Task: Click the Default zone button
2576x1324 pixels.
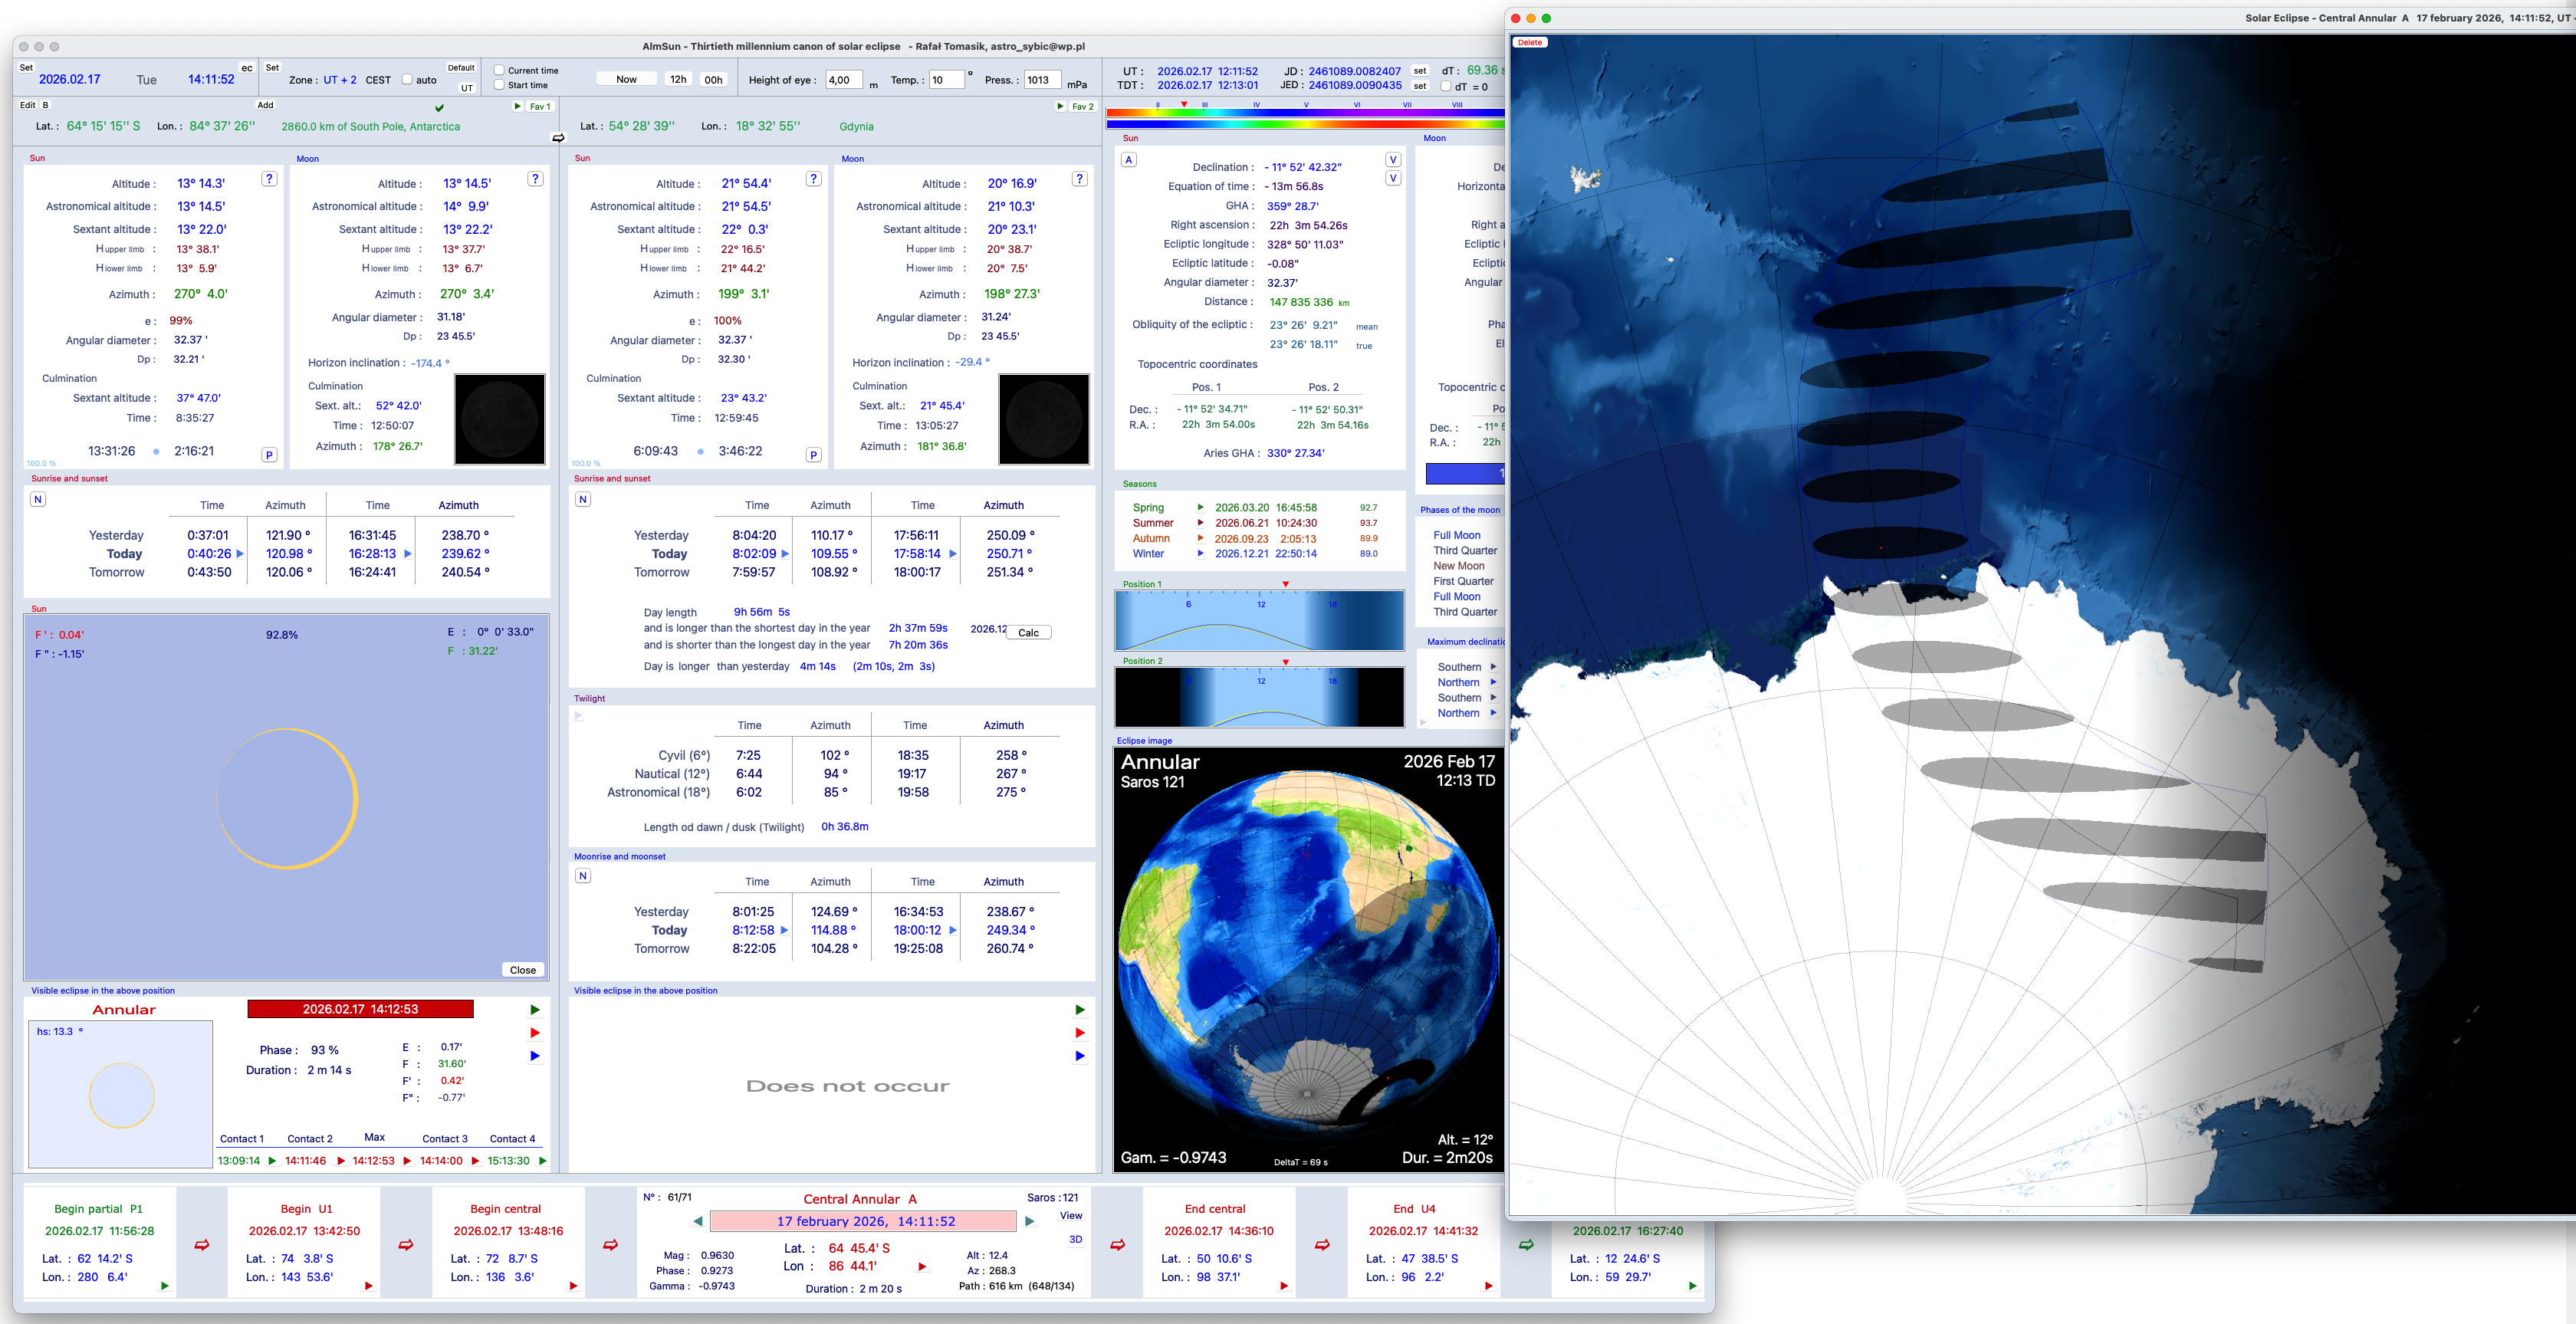Action: coord(461,68)
